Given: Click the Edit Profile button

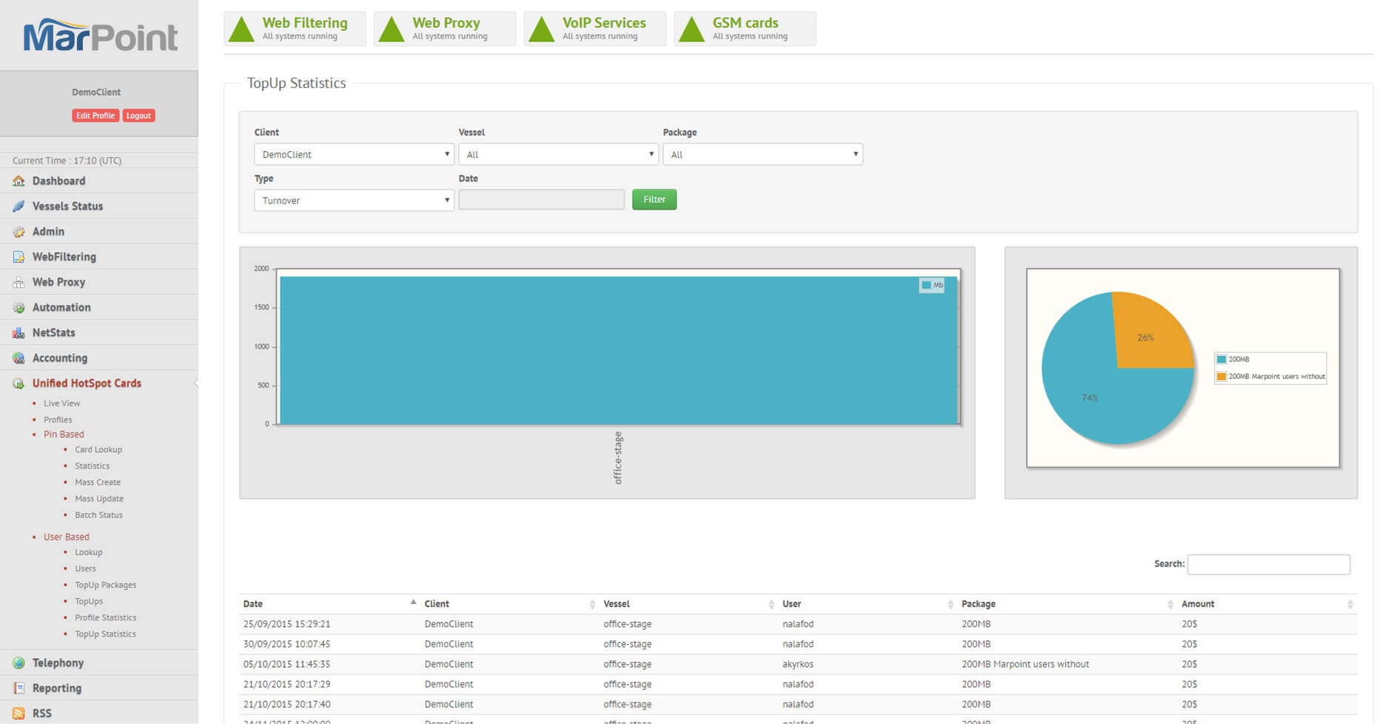Looking at the screenshot, I should 95,115.
